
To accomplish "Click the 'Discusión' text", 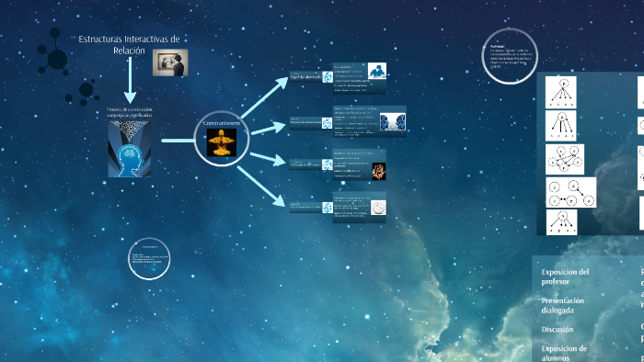I will point(557,329).
